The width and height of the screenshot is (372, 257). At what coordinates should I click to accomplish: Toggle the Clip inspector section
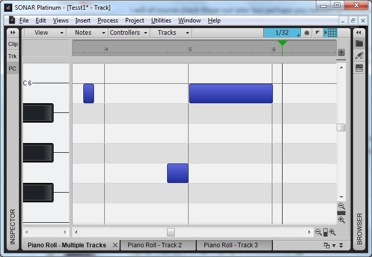[x=12, y=44]
